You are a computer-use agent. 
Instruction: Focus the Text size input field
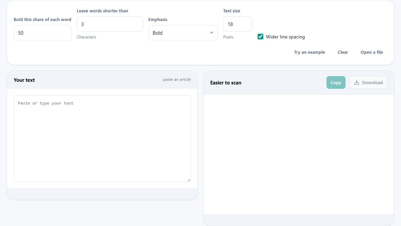pos(238,24)
